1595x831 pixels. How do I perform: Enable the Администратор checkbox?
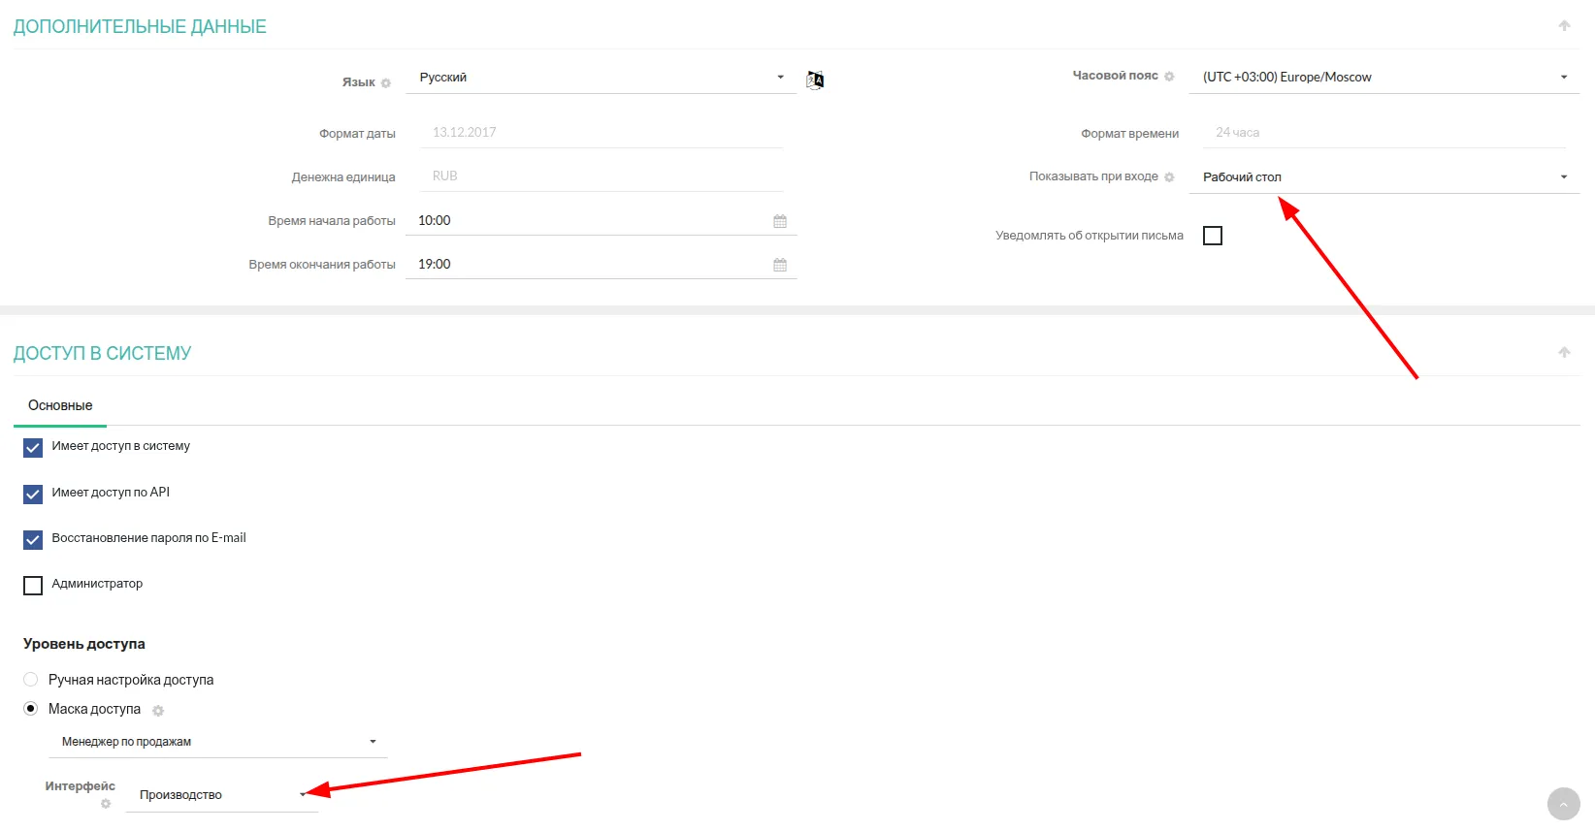click(33, 586)
